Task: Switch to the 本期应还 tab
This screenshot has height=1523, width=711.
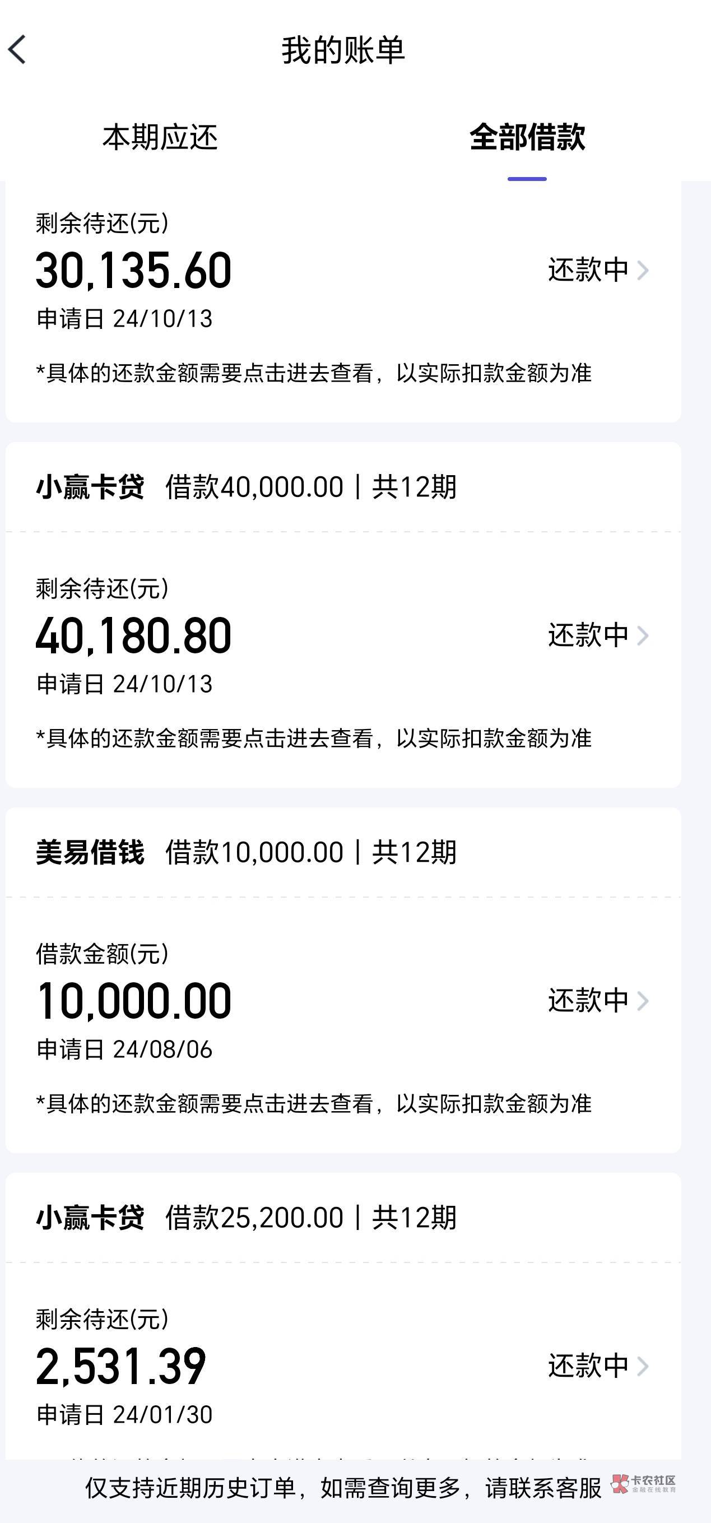Action: tap(160, 137)
